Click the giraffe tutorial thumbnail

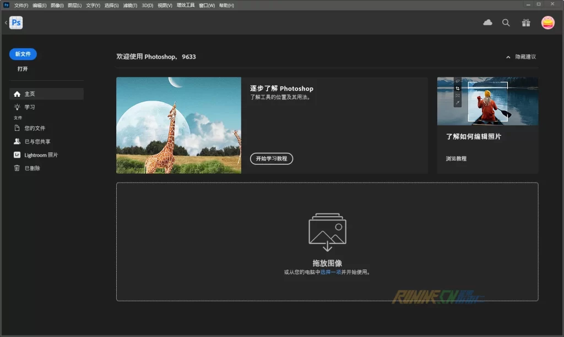178,125
